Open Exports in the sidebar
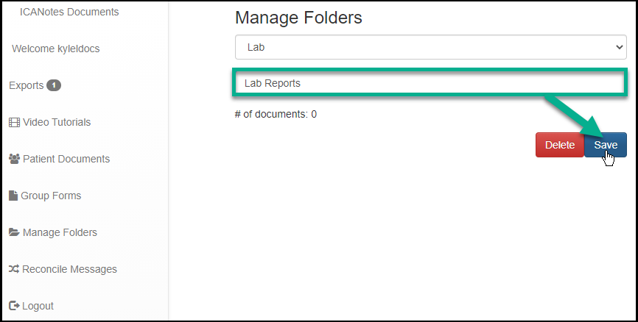The image size is (638, 322). click(27, 85)
